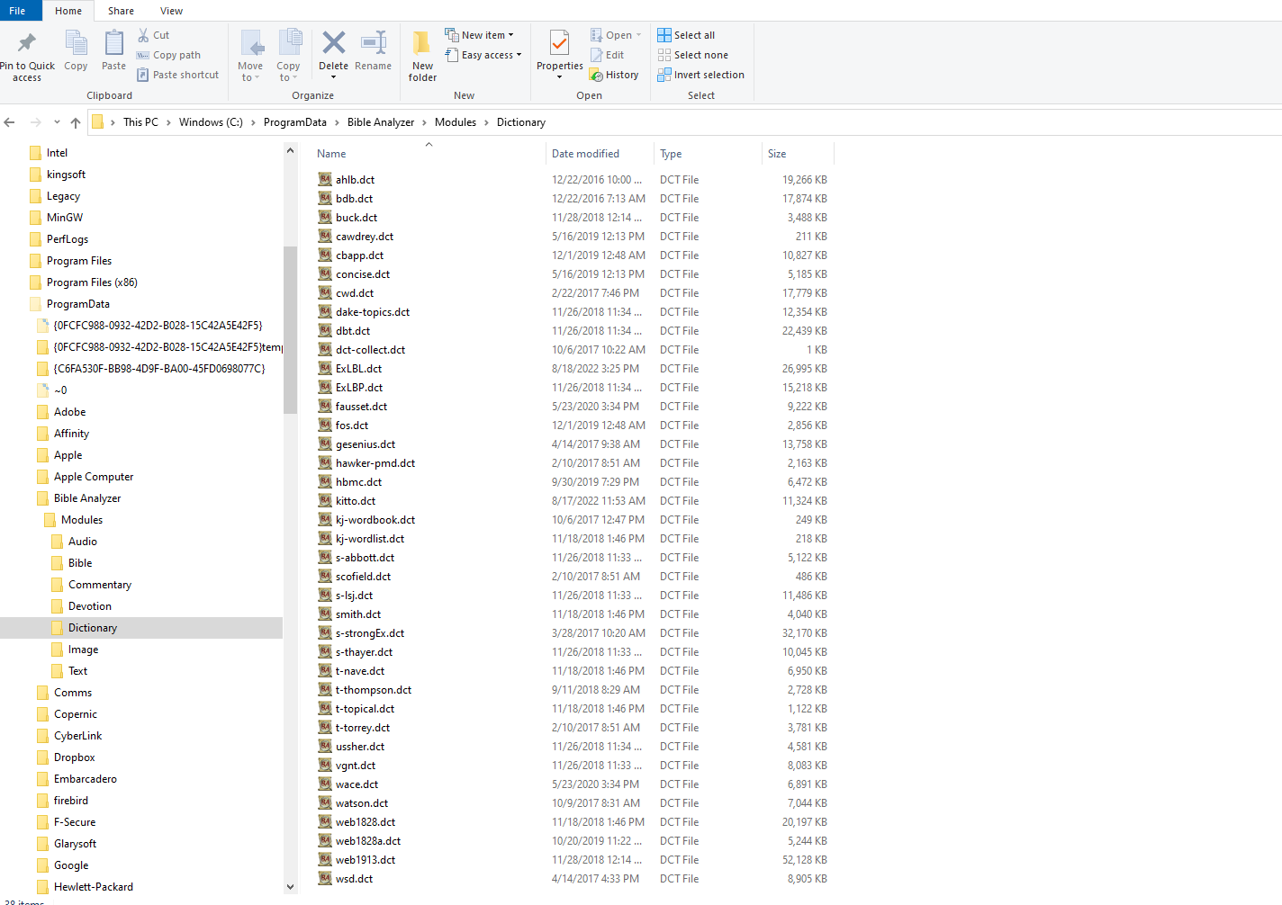Select the Hewlett-Packard folder in tree
Image resolution: width=1282 pixels, height=905 pixels.
tap(94, 887)
